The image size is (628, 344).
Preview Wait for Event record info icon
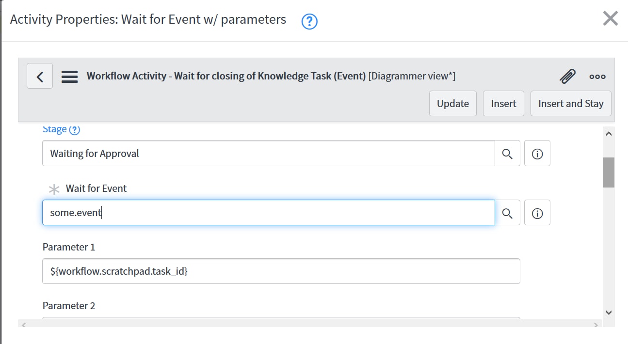point(537,213)
